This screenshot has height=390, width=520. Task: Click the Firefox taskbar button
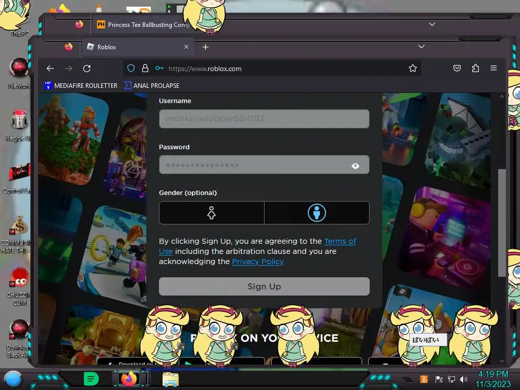coord(129,379)
